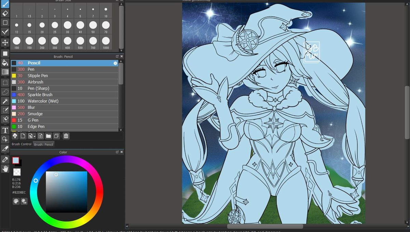Select the Lasso selection tool
410x232 pixels.
click(x=5, y=92)
